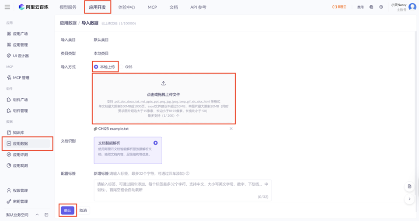Image resolution: width=419 pixels, height=221 pixels.
Task: Click the UI 设计器 palette icon
Action: point(9,56)
